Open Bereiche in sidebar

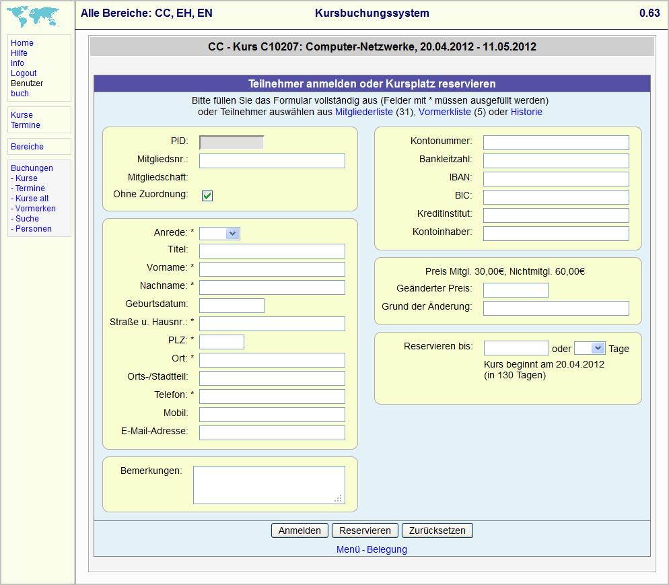[28, 146]
